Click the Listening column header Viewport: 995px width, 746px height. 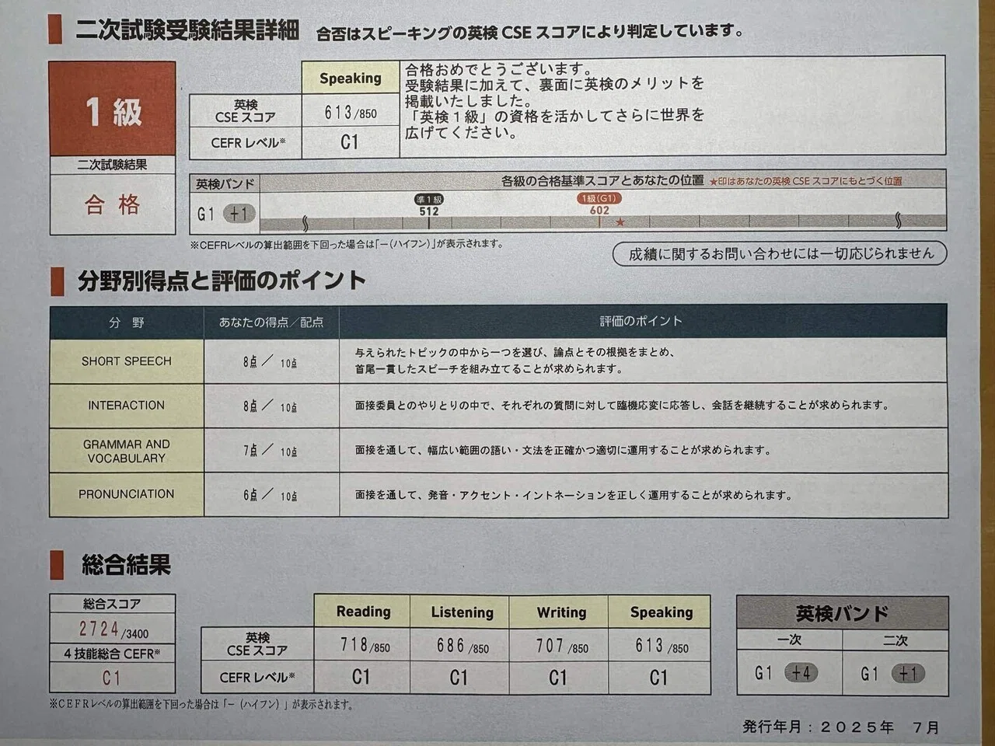[x=462, y=612]
